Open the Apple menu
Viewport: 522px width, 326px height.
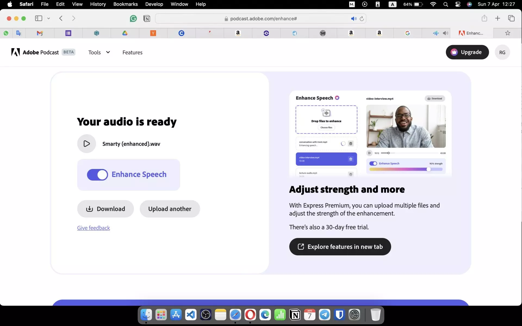tap(10, 4)
